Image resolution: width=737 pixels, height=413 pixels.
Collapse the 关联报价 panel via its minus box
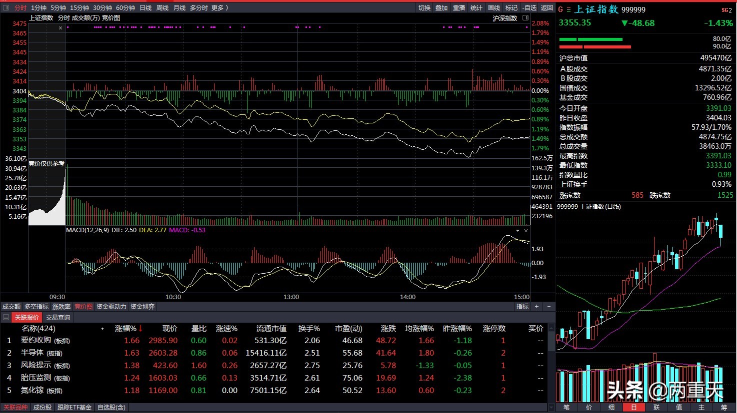(6, 318)
